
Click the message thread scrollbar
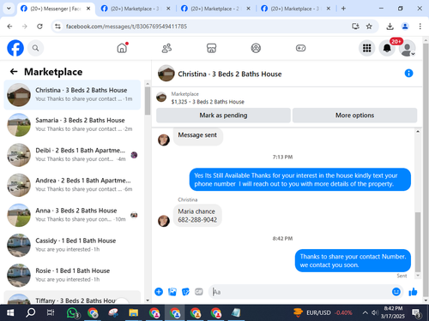click(x=418, y=242)
